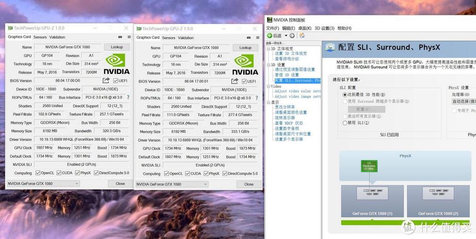Click the 102.8 GPixel/s Pixel Fillrate field
The height and width of the screenshot is (239, 476).
[50, 114]
